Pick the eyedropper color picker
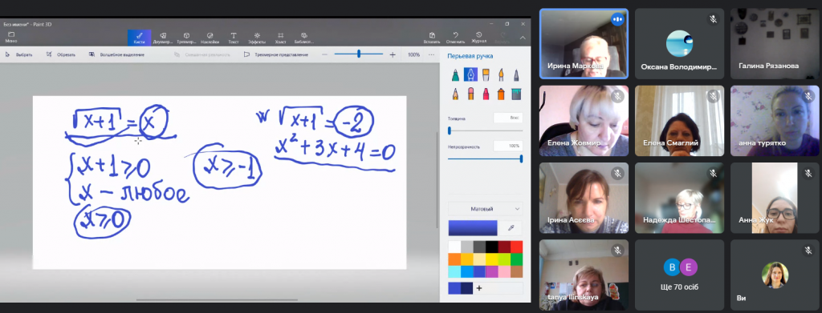Screen dimensions: 822x313 [x=511, y=228]
